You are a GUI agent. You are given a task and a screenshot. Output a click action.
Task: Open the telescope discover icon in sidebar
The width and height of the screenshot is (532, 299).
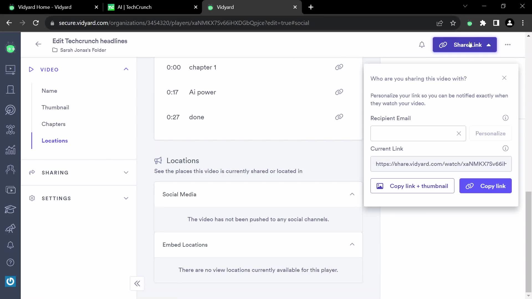pyautogui.click(x=10, y=228)
